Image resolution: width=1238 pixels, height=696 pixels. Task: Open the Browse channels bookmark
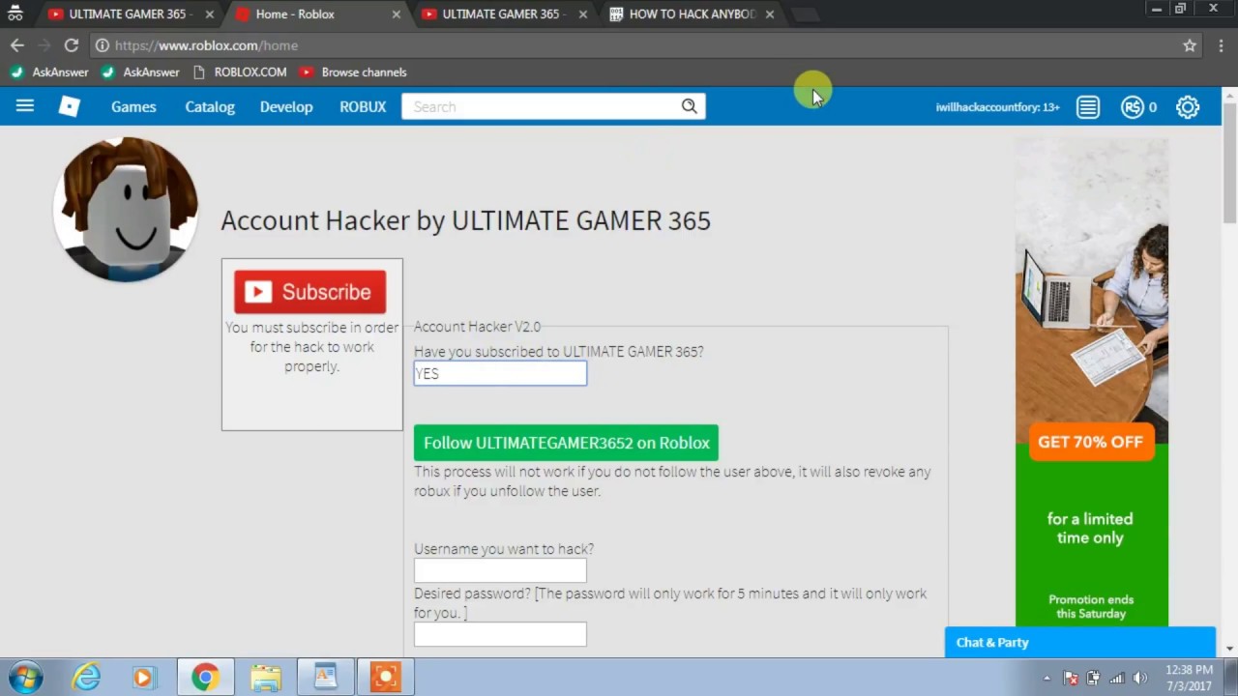(x=353, y=72)
